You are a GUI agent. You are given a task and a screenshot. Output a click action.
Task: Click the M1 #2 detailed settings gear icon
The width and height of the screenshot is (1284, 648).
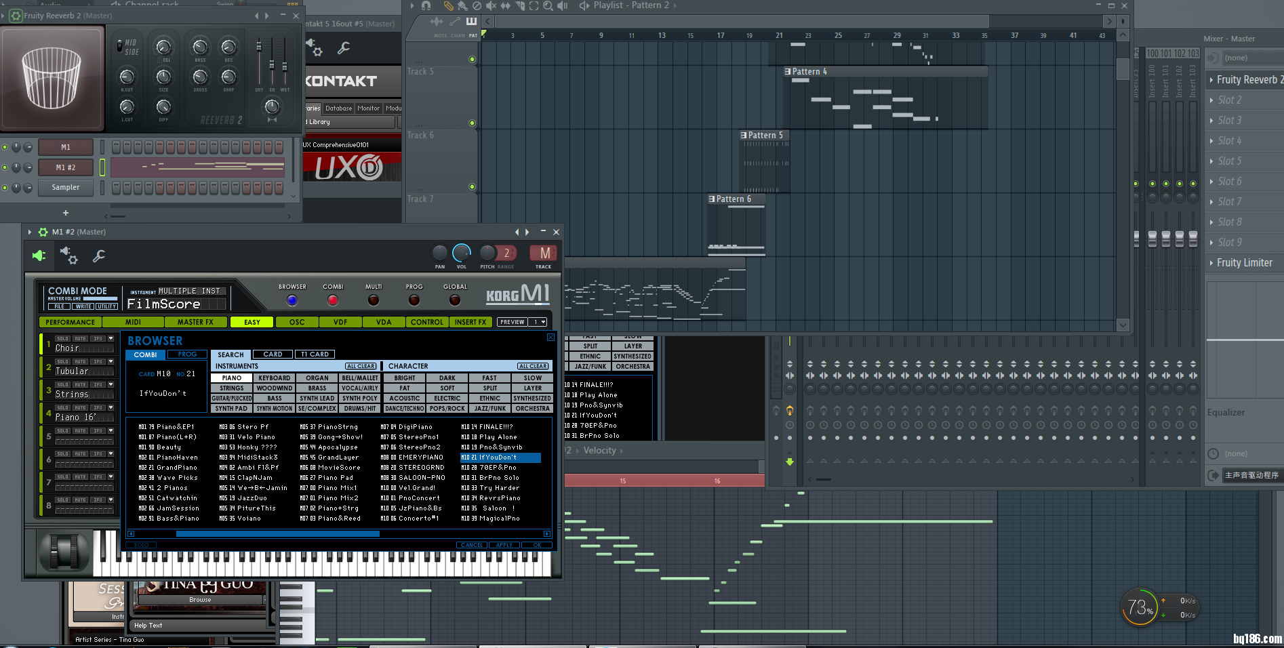pos(68,256)
